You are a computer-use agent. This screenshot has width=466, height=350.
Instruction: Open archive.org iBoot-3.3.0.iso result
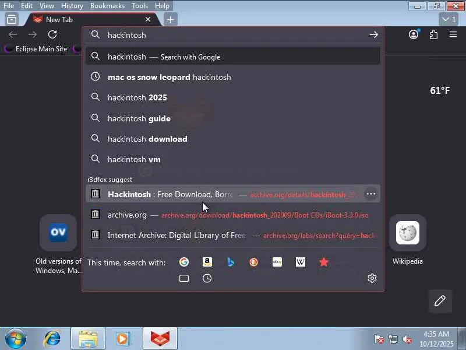click(232, 215)
